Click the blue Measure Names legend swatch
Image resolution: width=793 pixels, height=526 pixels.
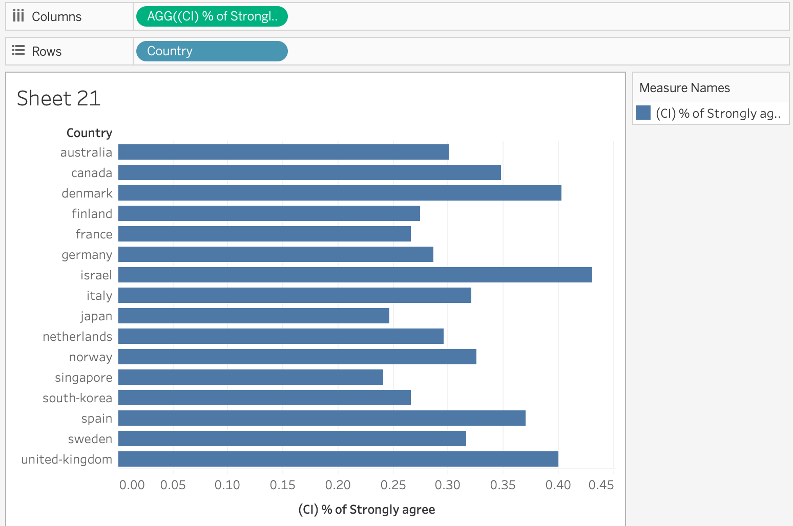click(x=643, y=113)
